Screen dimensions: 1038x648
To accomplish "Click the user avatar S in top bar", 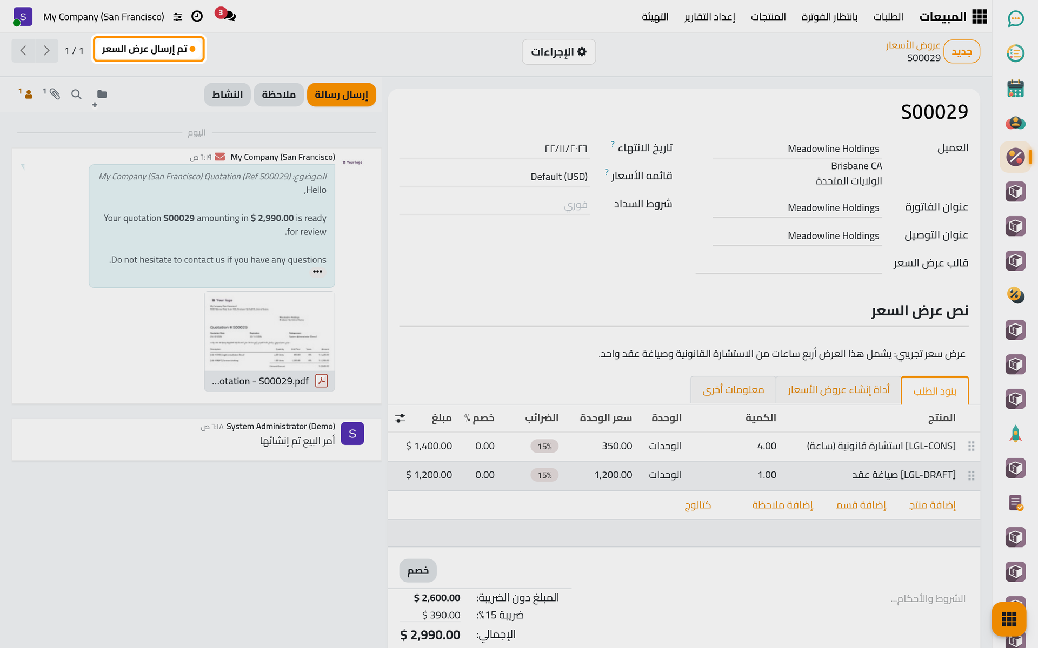I will coord(23,17).
